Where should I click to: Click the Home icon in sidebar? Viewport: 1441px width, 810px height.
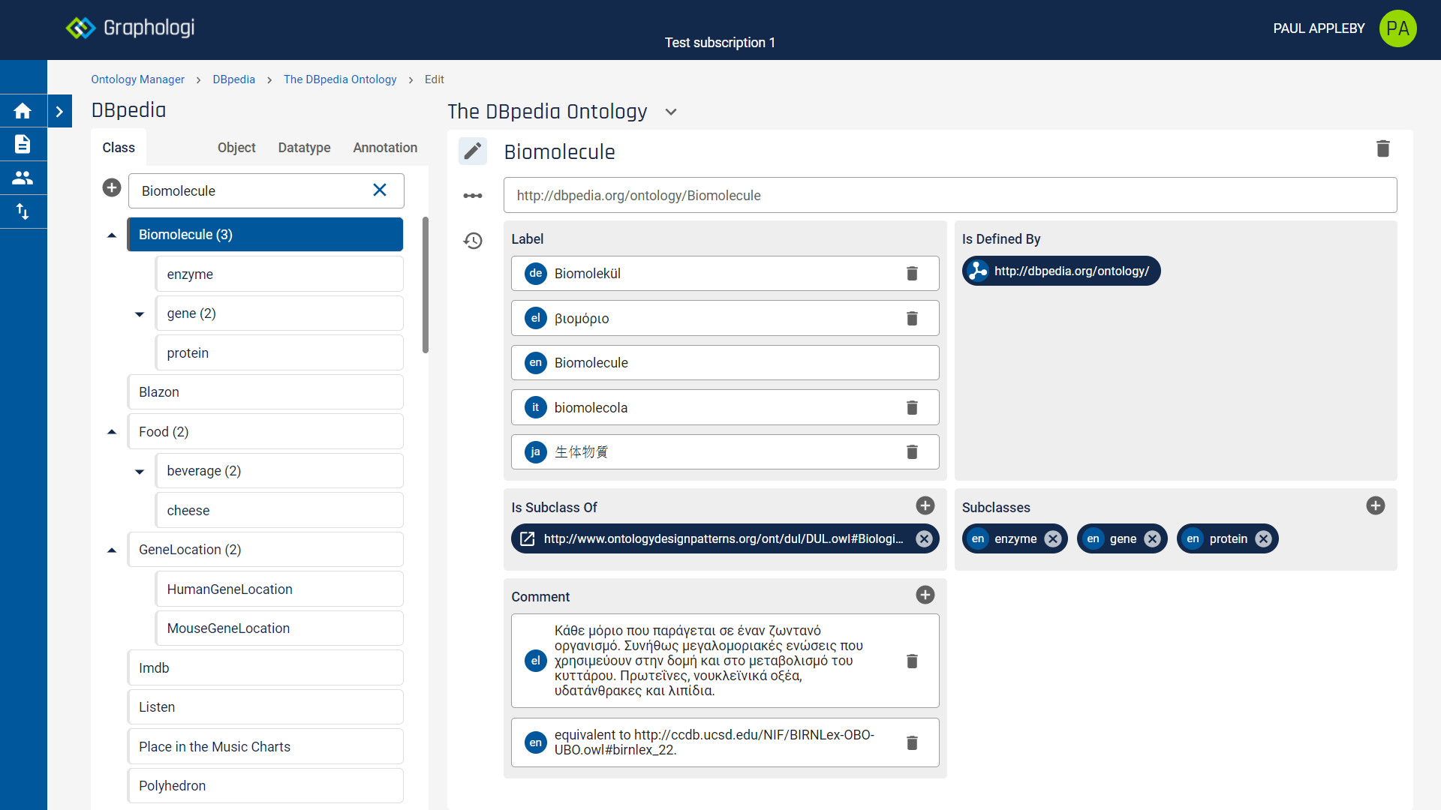tap(23, 111)
